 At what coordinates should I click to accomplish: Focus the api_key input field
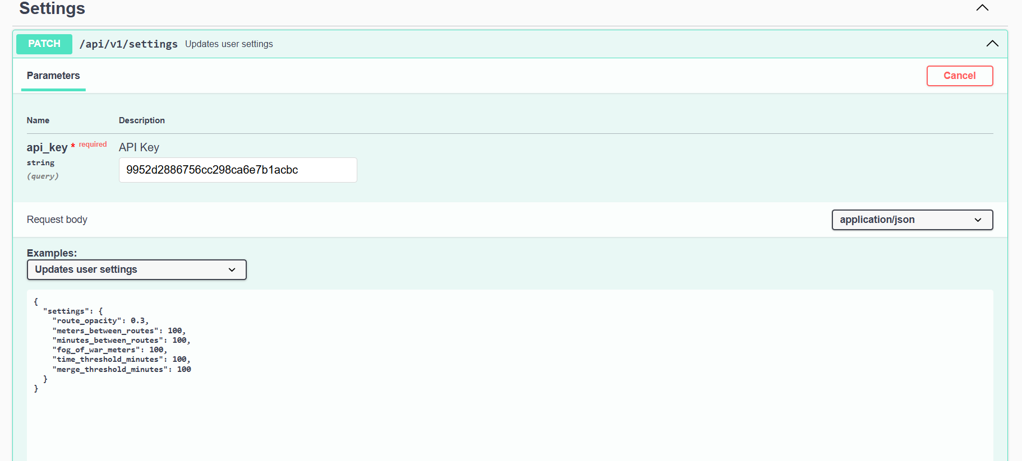(x=238, y=170)
